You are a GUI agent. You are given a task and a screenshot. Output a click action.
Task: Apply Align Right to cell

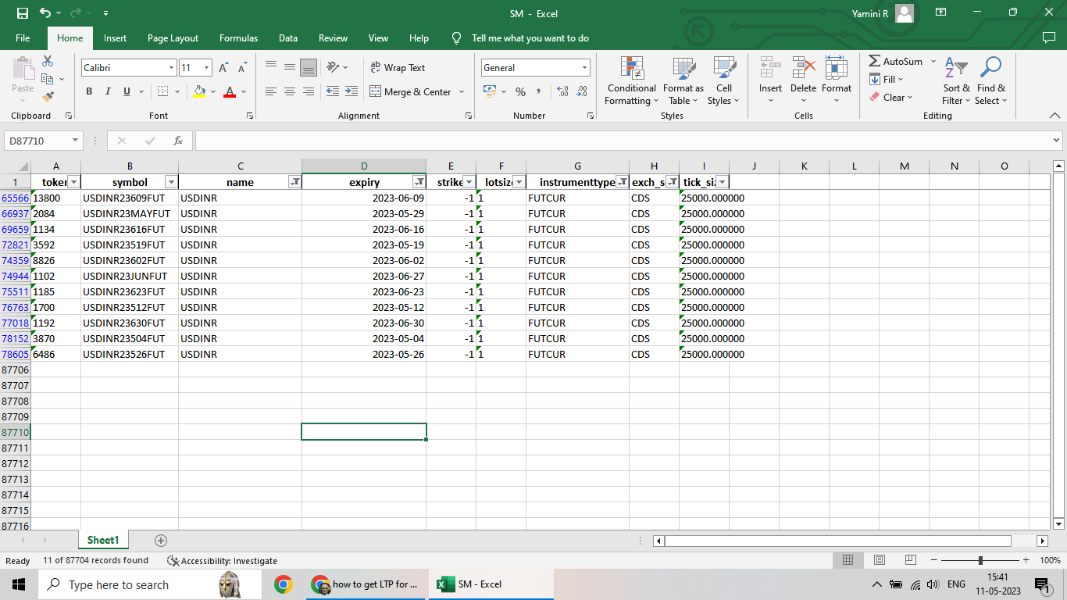pyautogui.click(x=309, y=91)
